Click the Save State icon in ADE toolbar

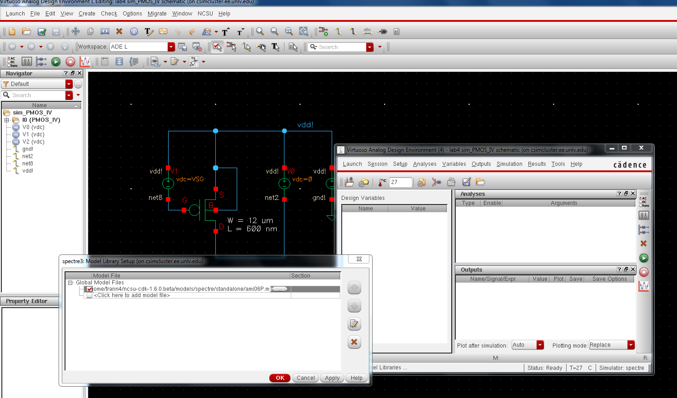click(466, 182)
